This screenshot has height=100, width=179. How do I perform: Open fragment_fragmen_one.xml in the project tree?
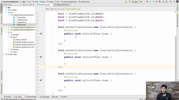pyautogui.click(x=24, y=42)
